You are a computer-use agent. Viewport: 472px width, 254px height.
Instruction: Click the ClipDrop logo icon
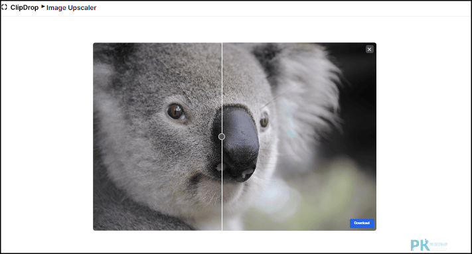click(4, 7)
